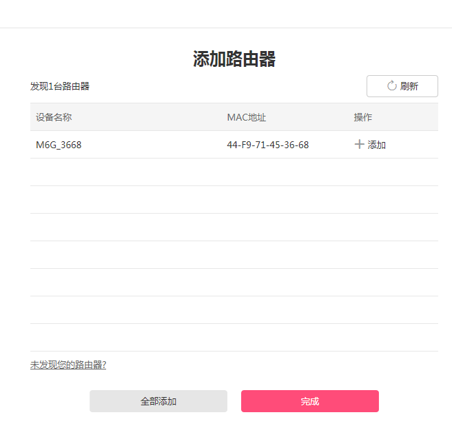Click the 添加 text beside the plus icon
Viewport: 452px width, 437px height.
[x=377, y=145]
